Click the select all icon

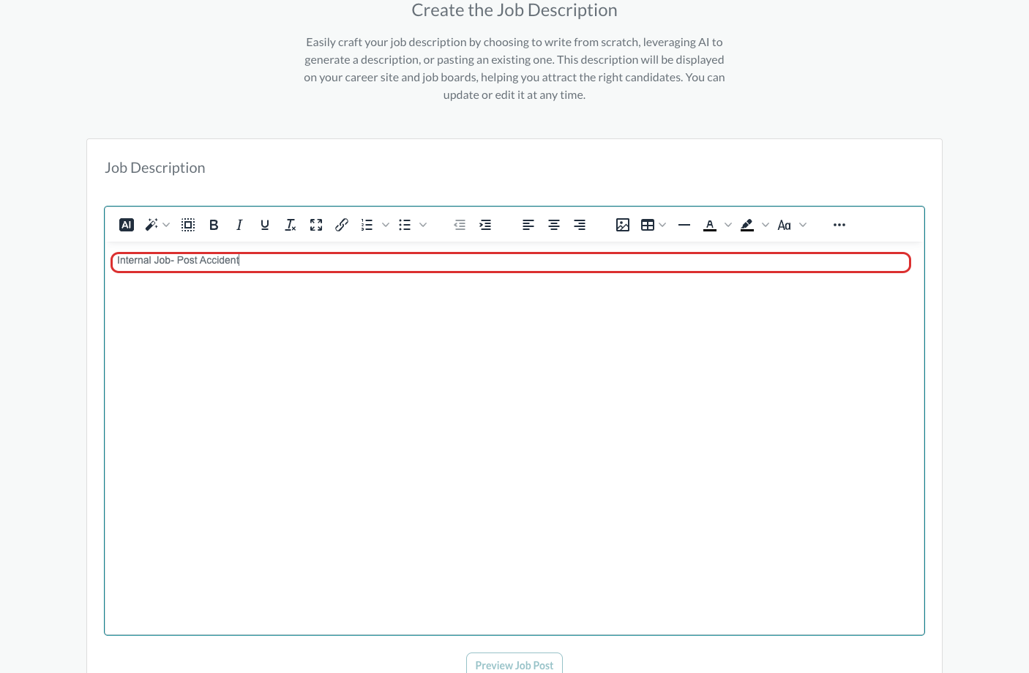[x=188, y=225]
